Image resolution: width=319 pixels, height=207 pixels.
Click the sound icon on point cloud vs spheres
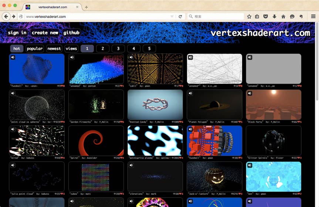13,93
